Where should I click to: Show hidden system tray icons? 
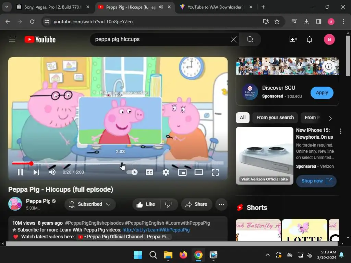pyautogui.click(x=268, y=255)
